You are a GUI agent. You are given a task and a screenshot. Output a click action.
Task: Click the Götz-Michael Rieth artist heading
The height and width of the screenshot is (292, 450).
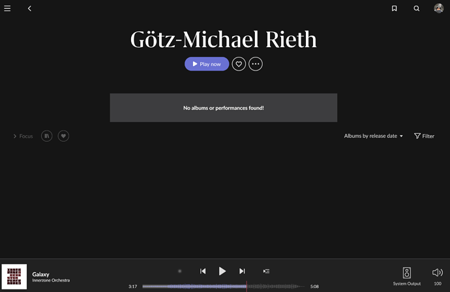(x=223, y=39)
